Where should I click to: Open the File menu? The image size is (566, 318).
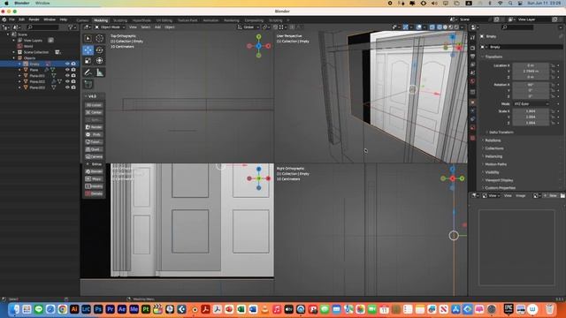click(11, 19)
